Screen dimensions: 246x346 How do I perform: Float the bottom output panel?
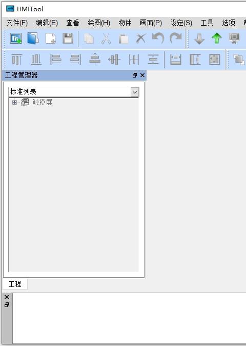(7, 305)
